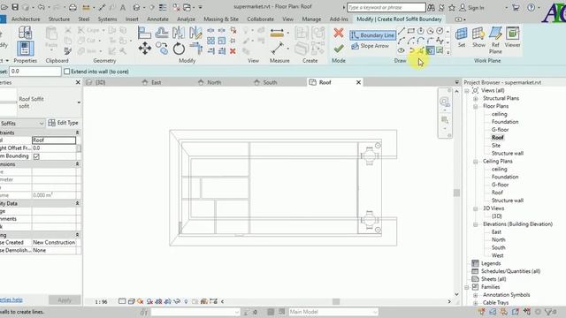The width and height of the screenshot is (566, 318).
Task: Select the Rectangle draw tool
Action: [x=410, y=31]
